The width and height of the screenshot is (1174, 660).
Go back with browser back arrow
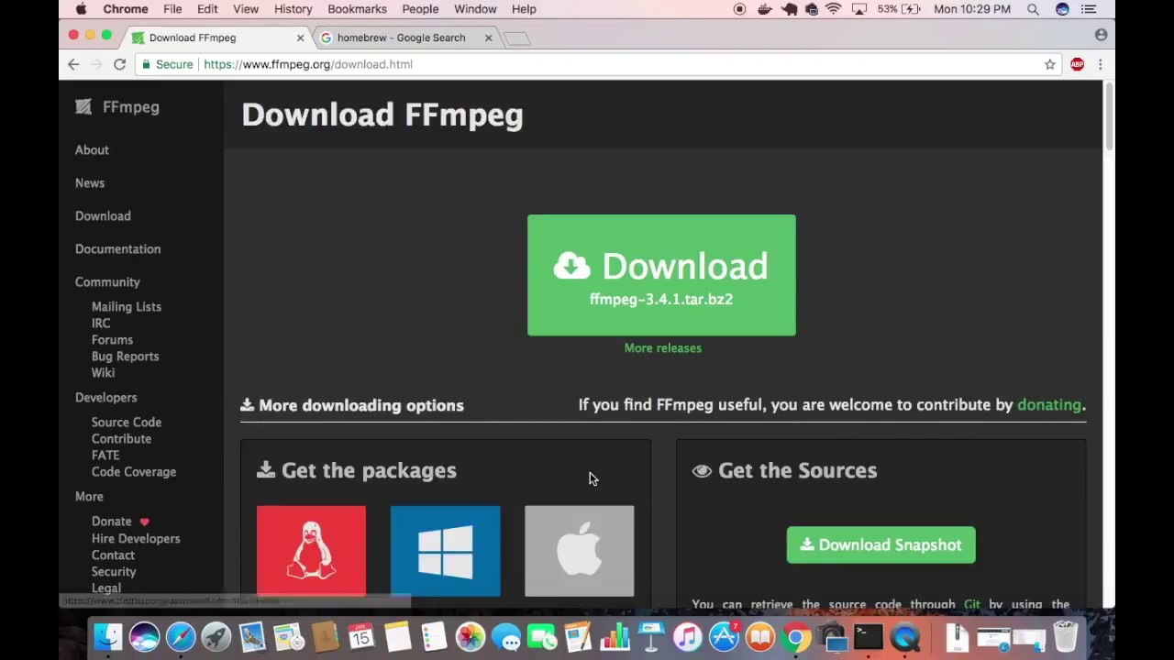[73, 64]
